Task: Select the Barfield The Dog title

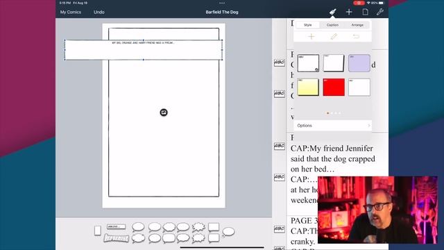Action: pyautogui.click(x=222, y=12)
